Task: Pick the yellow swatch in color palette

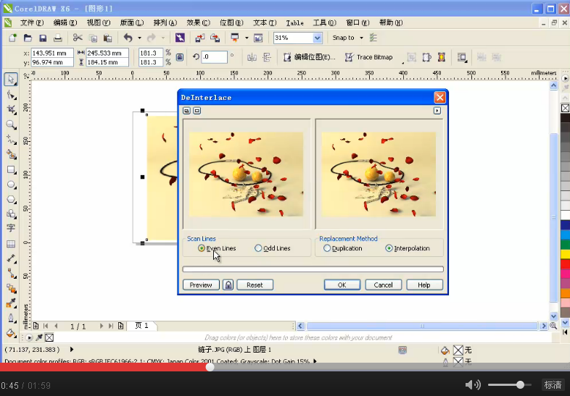Action: point(565,254)
